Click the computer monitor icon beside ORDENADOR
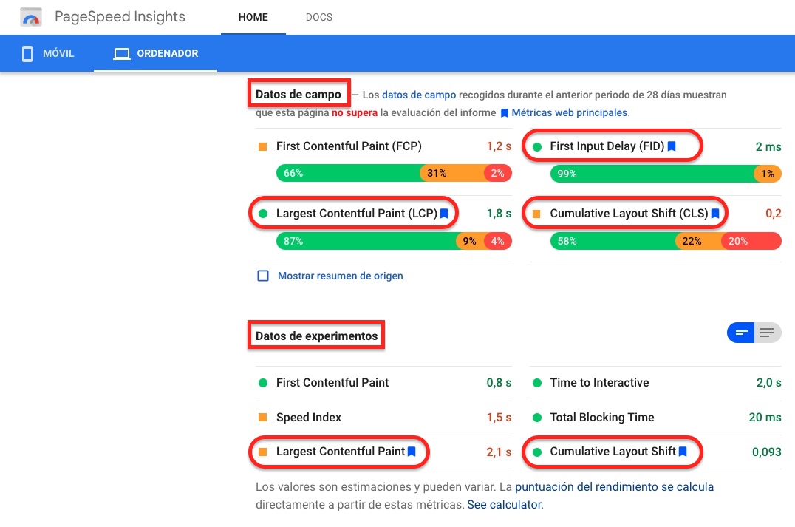The width and height of the screenshot is (795, 527). pos(122,54)
